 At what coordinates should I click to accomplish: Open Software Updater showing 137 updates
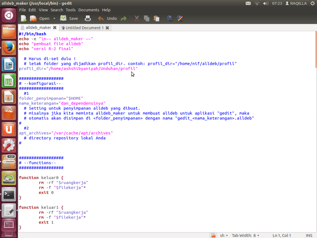point(9,162)
